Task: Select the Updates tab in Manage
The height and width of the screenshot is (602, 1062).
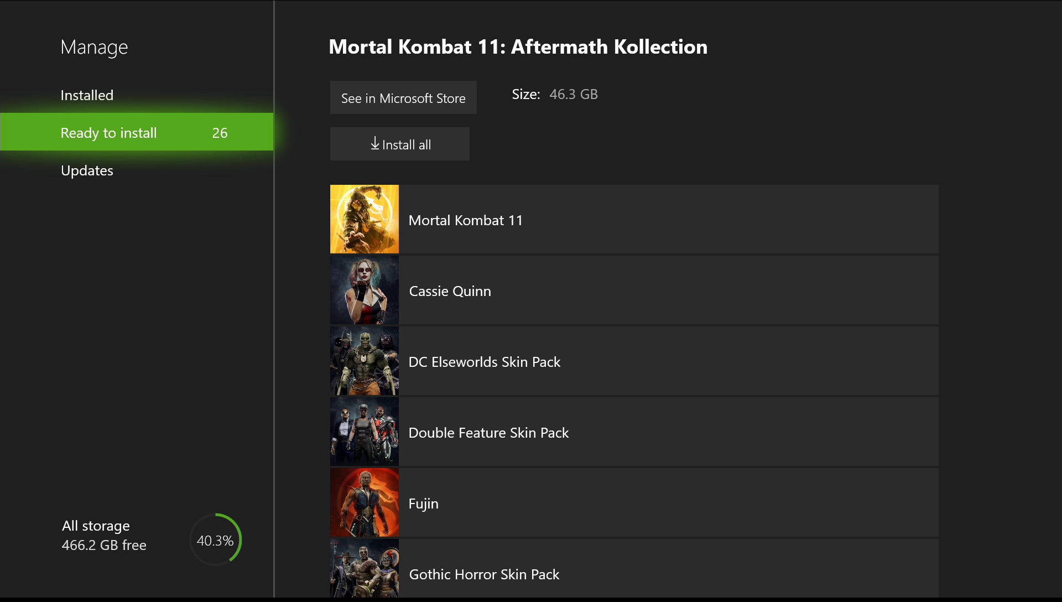Action: point(86,170)
